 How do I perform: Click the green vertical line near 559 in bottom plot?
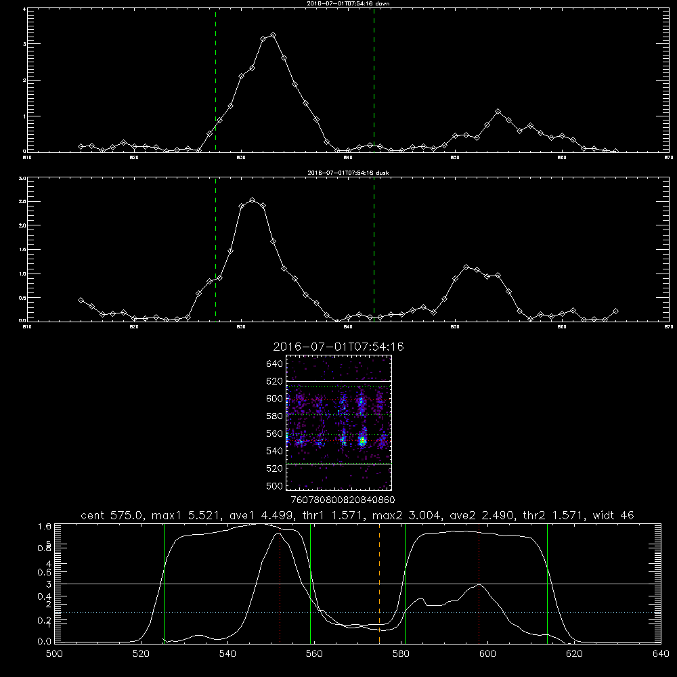click(x=311, y=584)
